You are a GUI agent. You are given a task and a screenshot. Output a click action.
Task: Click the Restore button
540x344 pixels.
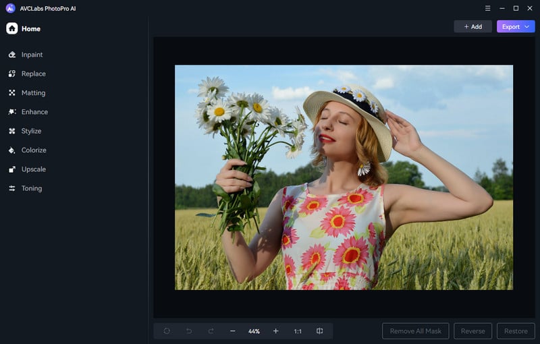coord(516,331)
